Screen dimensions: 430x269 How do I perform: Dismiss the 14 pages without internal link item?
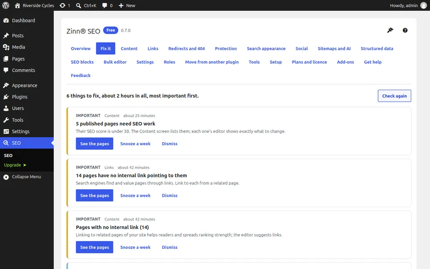pos(169,195)
